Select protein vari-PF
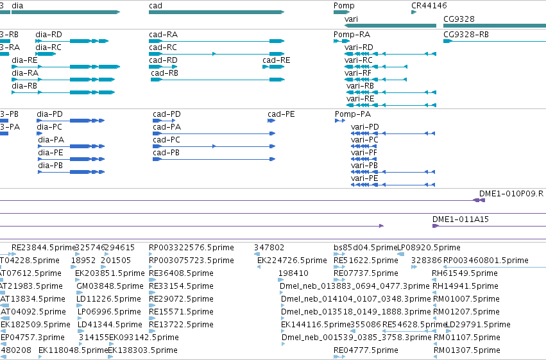Viewport: 546px width, 360px height. tap(364, 159)
